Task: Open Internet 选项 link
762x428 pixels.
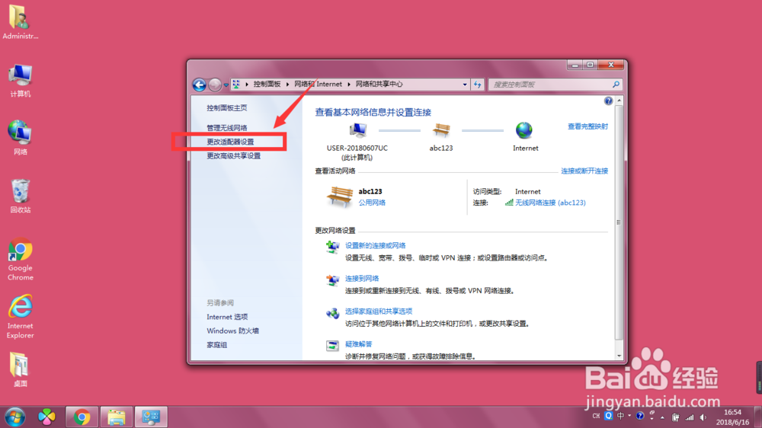Action: pos(227,317)
